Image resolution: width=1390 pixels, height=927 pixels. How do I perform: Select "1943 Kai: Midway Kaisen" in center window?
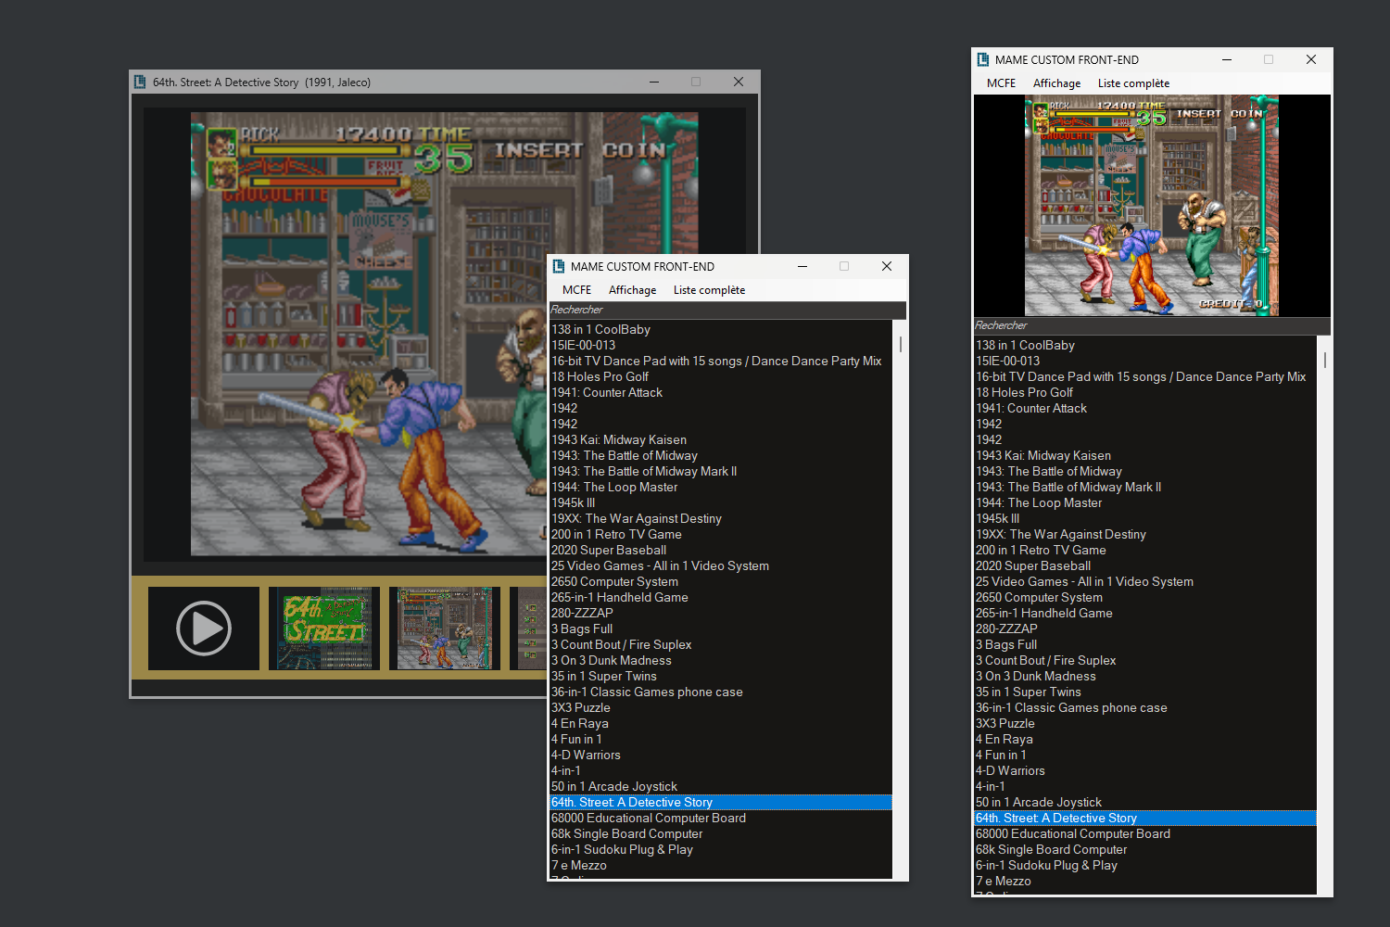[x=720, y=439]
